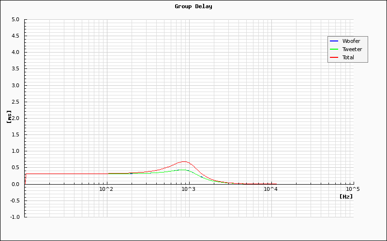Image resolution: width=387 pixels, height=241 pixels.
Task: Select the Woofer label in the legend
Action: click(351, 41)
